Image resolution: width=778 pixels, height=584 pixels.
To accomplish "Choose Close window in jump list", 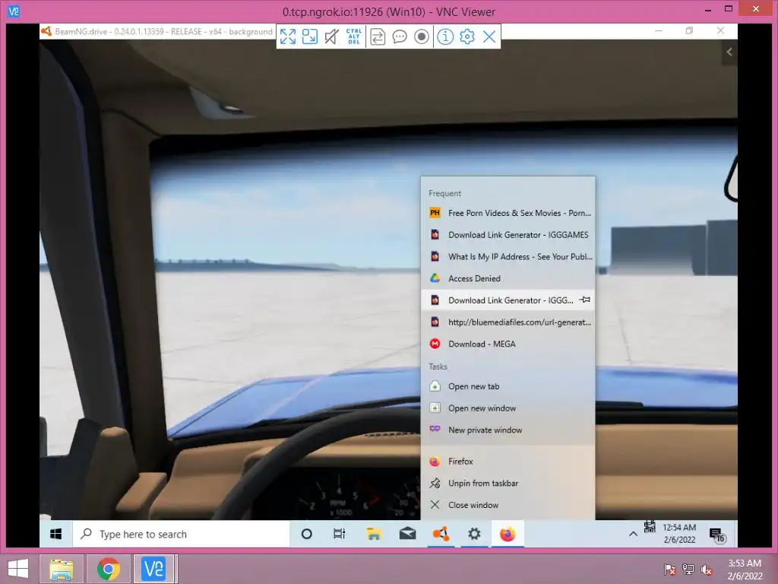I will point(508,505).
